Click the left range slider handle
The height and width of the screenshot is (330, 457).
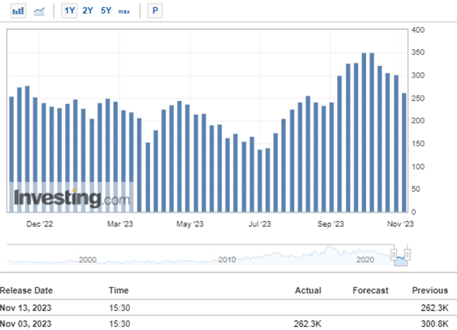(394, 255)
